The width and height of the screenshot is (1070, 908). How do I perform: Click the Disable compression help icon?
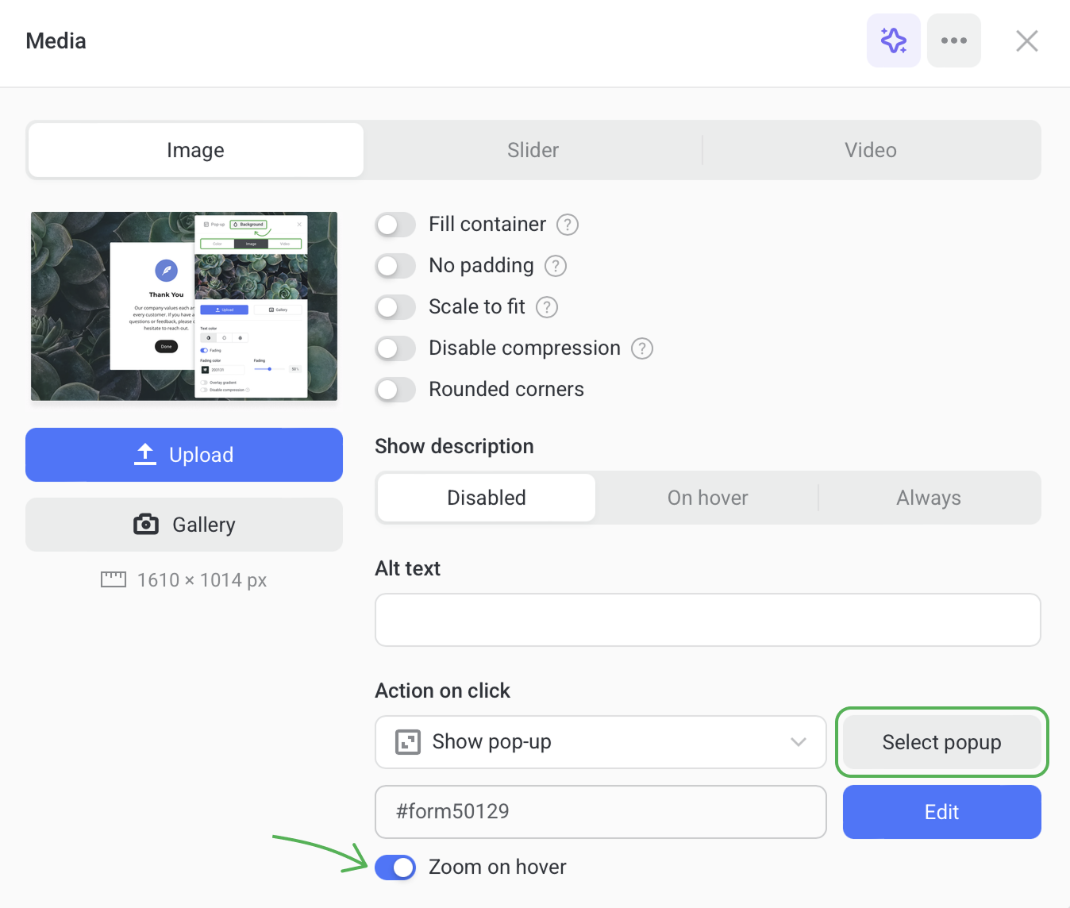641,348
